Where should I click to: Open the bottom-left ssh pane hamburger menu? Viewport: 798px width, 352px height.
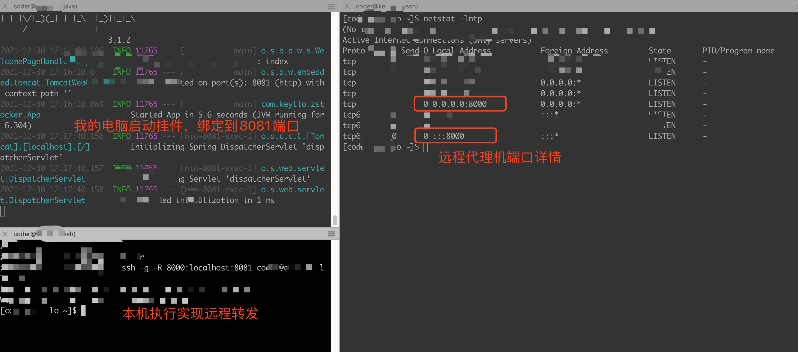pos(331,234)
